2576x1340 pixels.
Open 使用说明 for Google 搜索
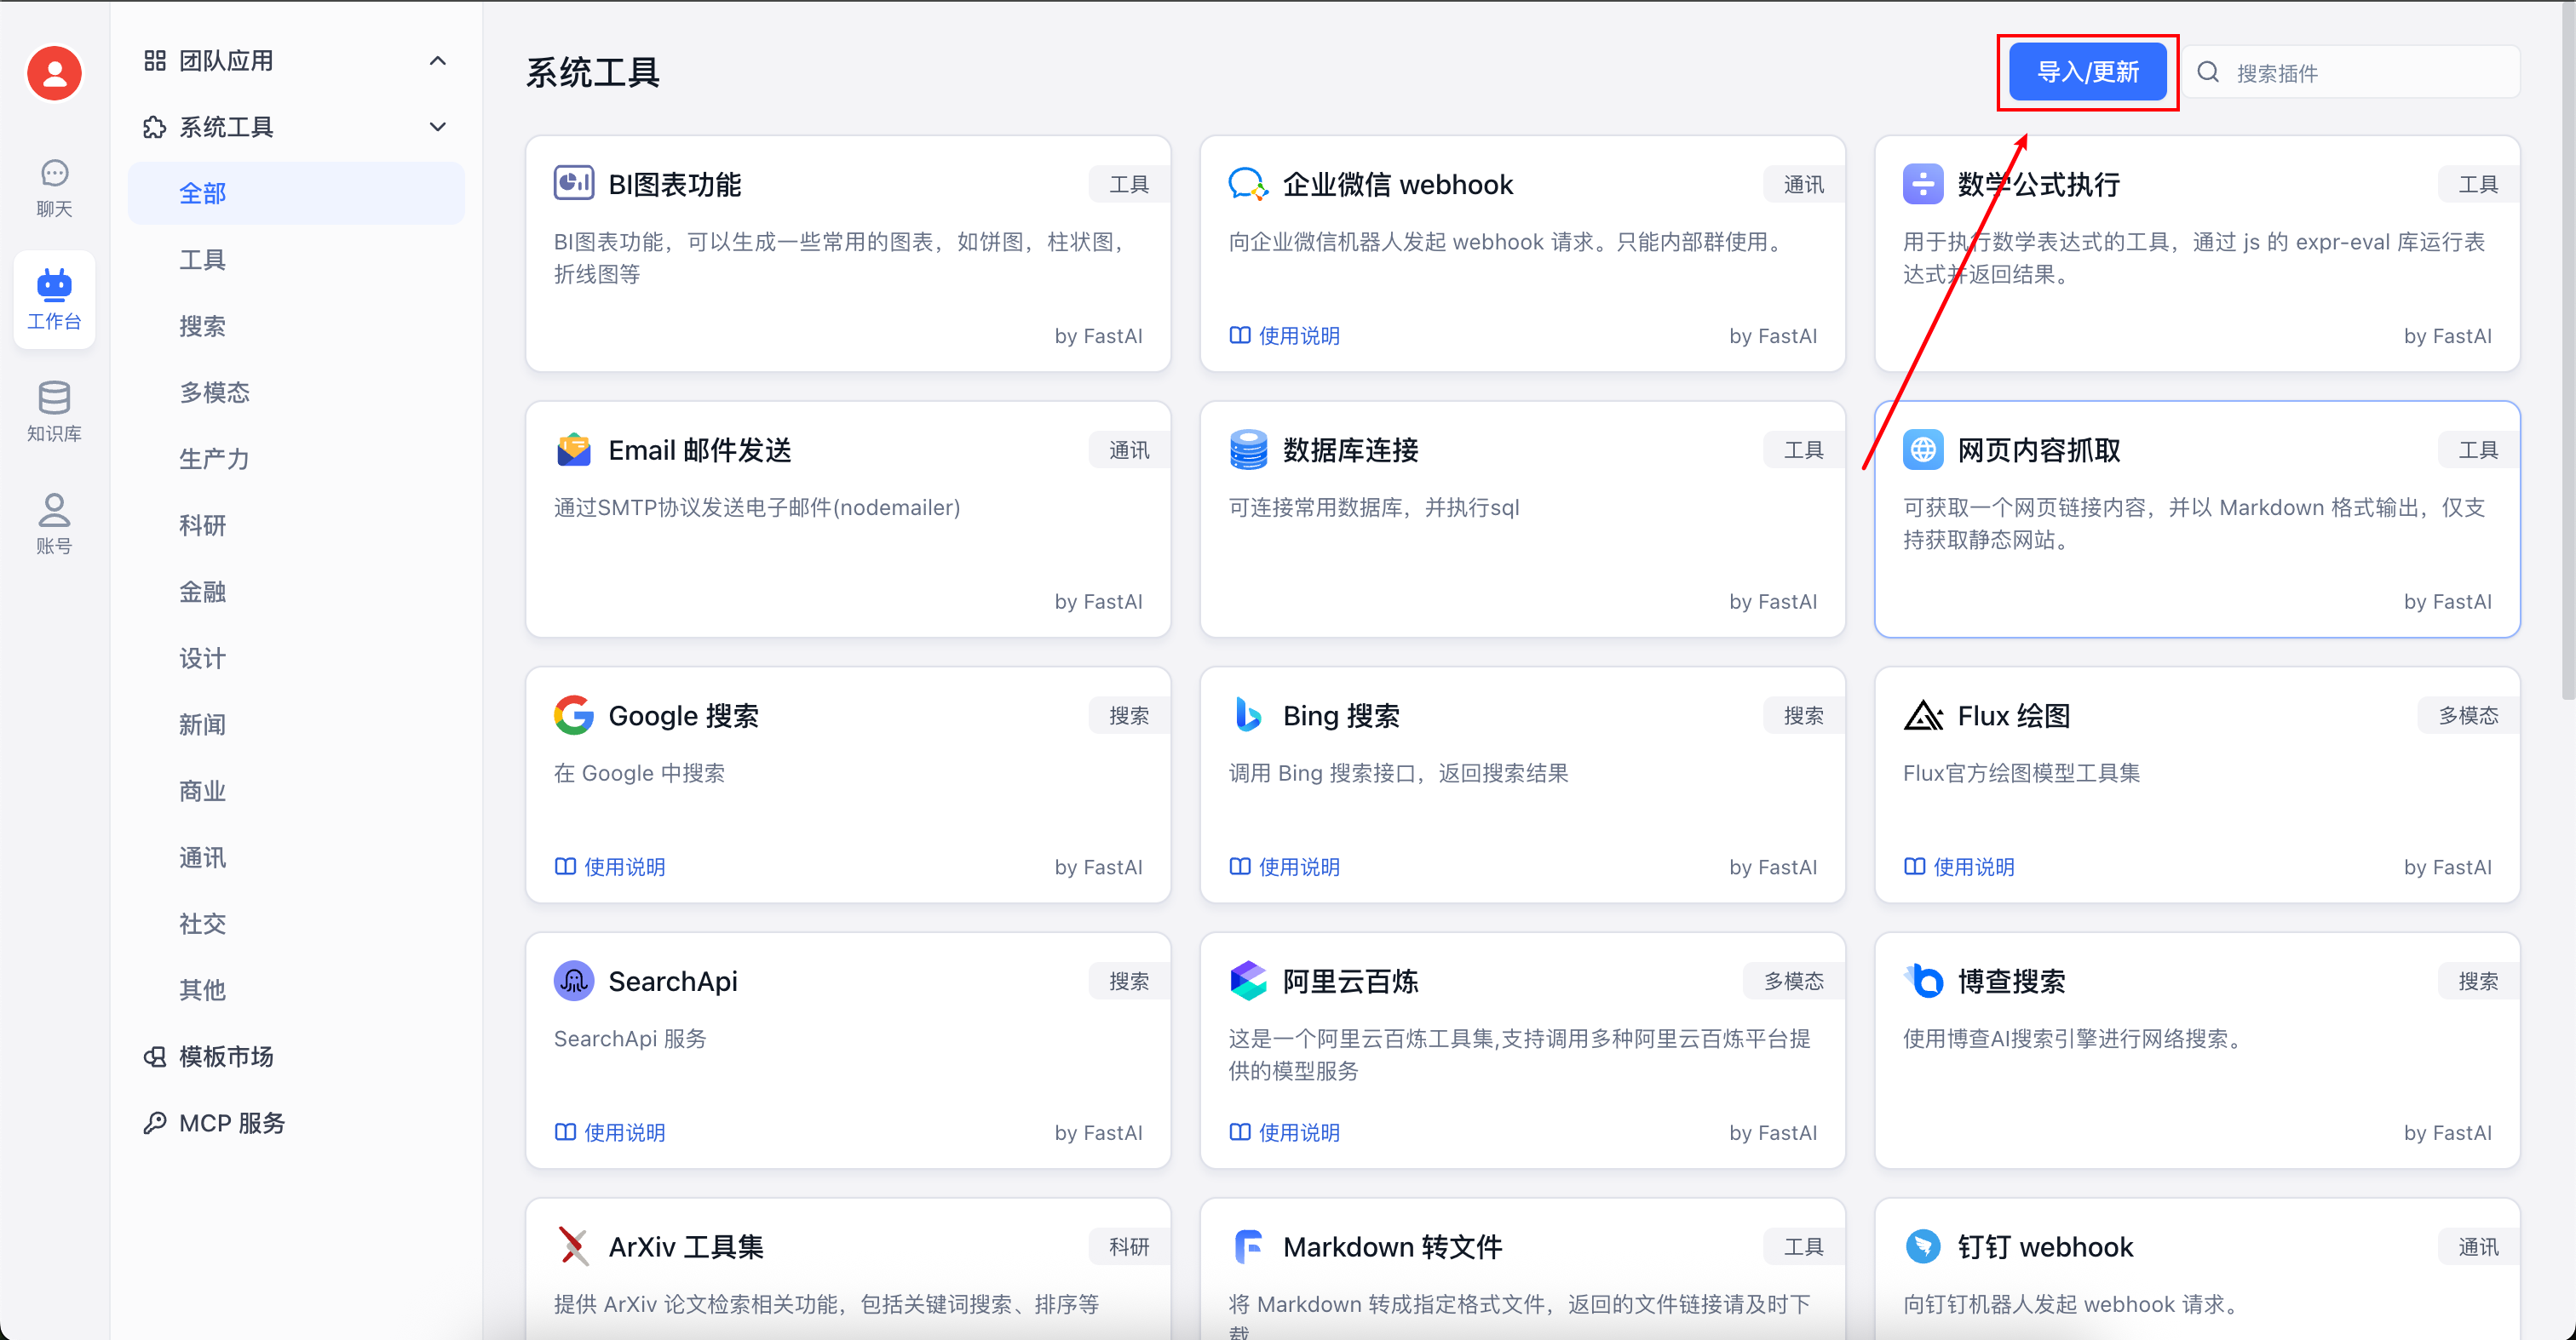point(610,867)
